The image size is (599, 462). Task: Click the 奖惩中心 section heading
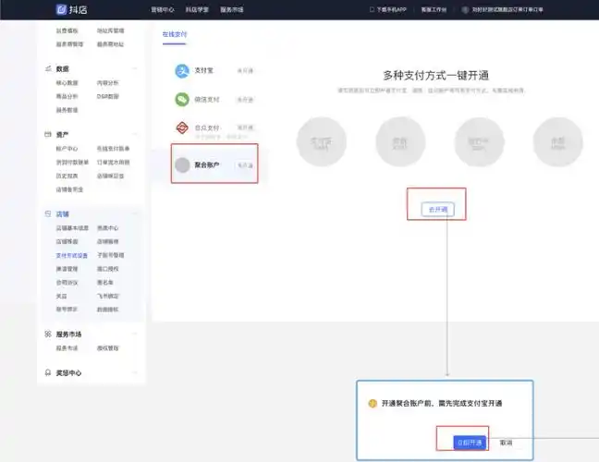pyautogui.click(x=68, y=372)
